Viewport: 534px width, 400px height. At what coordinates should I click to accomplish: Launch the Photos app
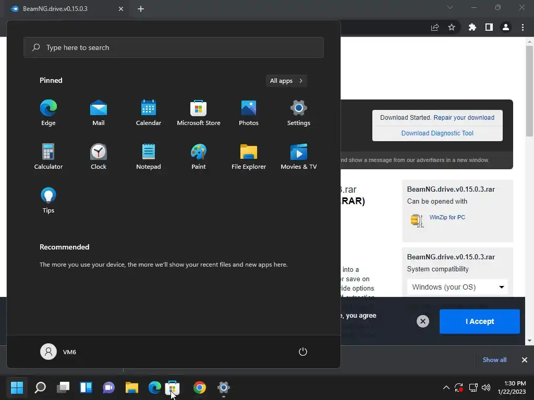(x=249, y=113)
